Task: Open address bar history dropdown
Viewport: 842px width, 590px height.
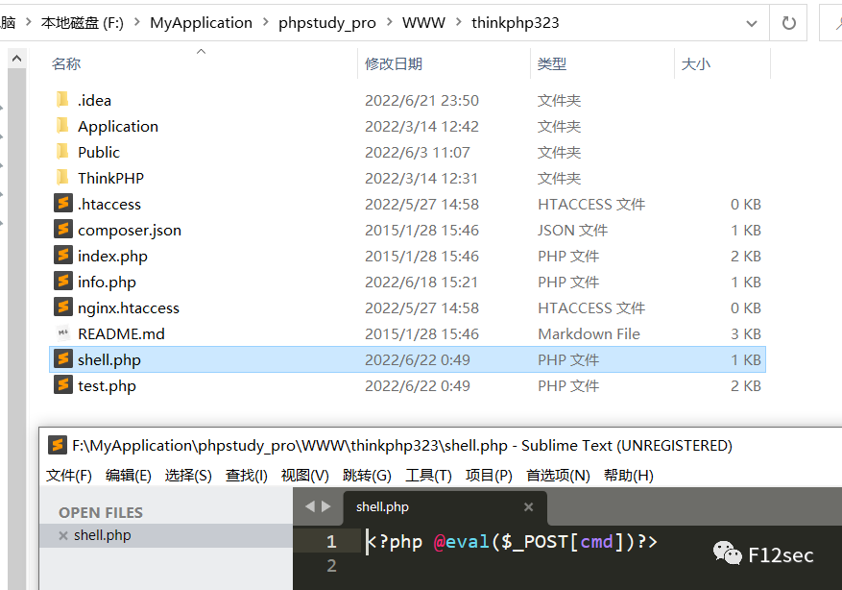Action: (x=752, y=23)
